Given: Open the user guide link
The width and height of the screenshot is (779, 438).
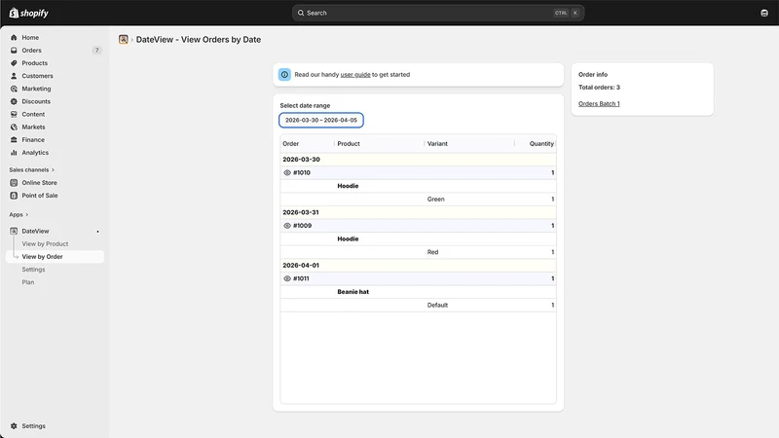Looking at the screenshot, I should tap(355, 75).
